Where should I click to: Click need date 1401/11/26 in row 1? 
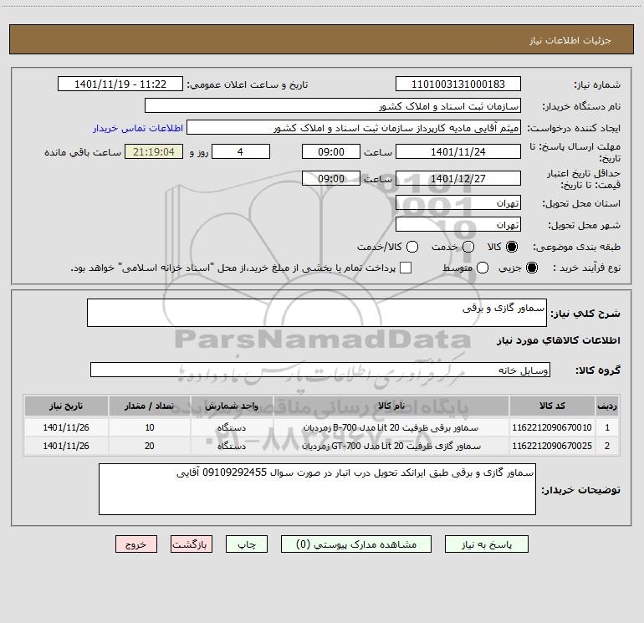[66, 427]
